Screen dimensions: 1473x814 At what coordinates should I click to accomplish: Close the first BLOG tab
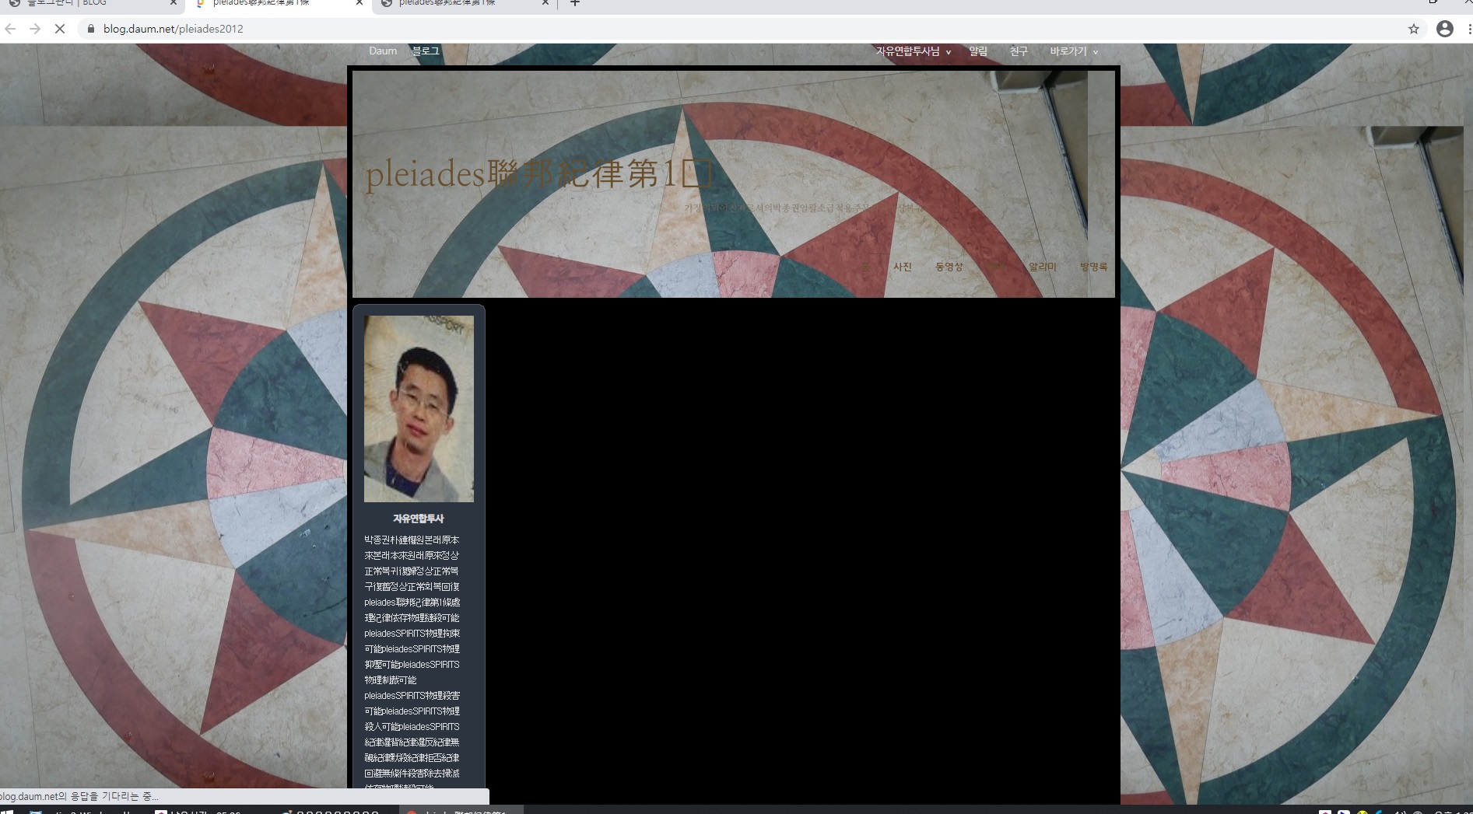point(173,3)
